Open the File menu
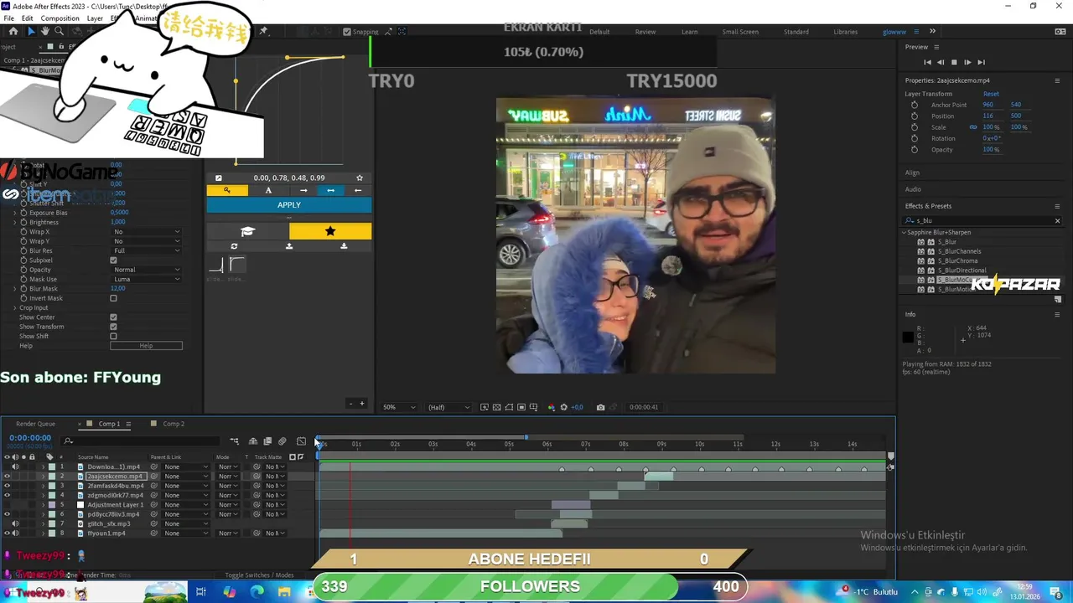The height and width of the screenshot is (603, 1073). pyautogui.click(x=8, y=18)
